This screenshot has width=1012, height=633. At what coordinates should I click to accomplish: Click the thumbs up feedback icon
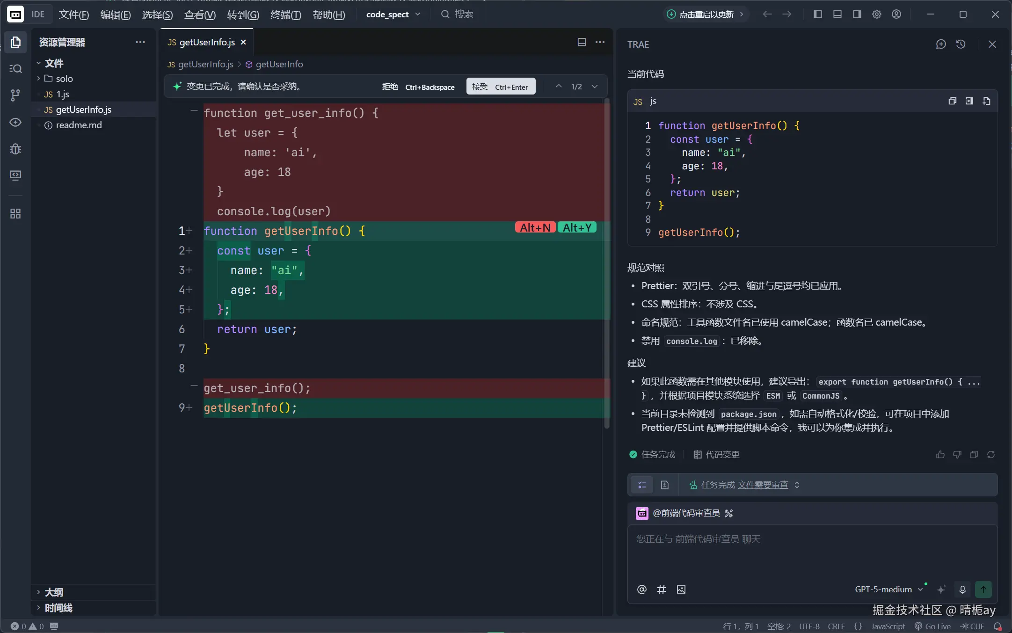[x=940, y=455]
